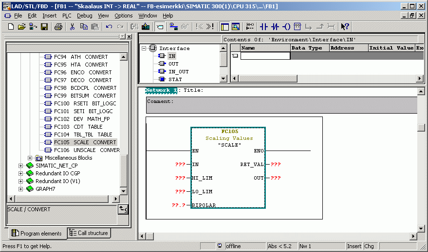Click the Undo arrow icon
The image size is (428, 252).
click(109, 27)
